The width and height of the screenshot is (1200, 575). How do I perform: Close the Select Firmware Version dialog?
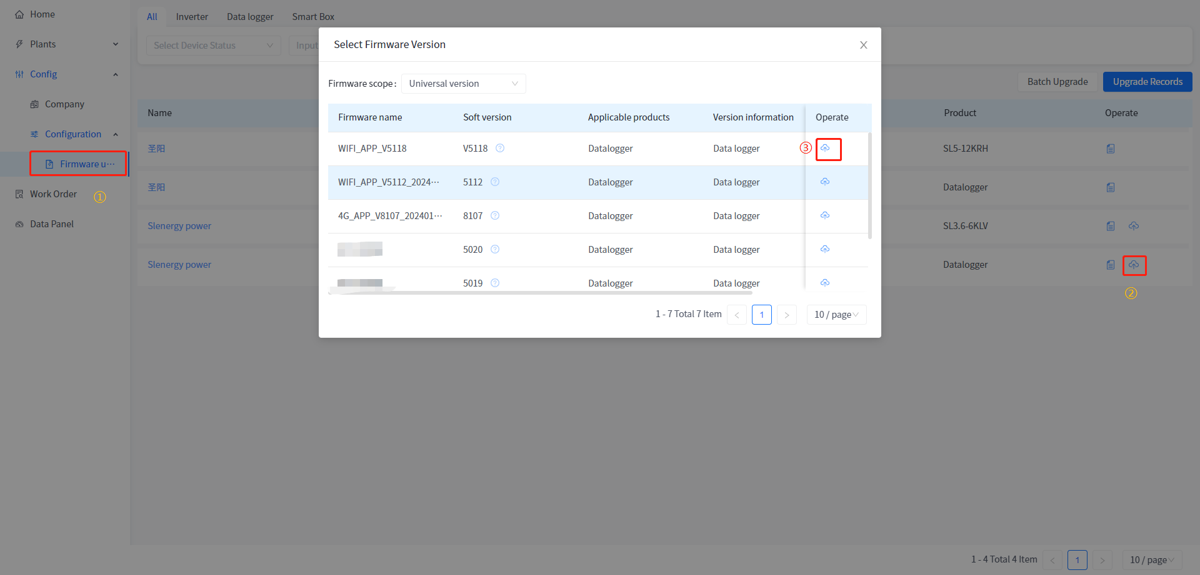[x=863, y=45]
